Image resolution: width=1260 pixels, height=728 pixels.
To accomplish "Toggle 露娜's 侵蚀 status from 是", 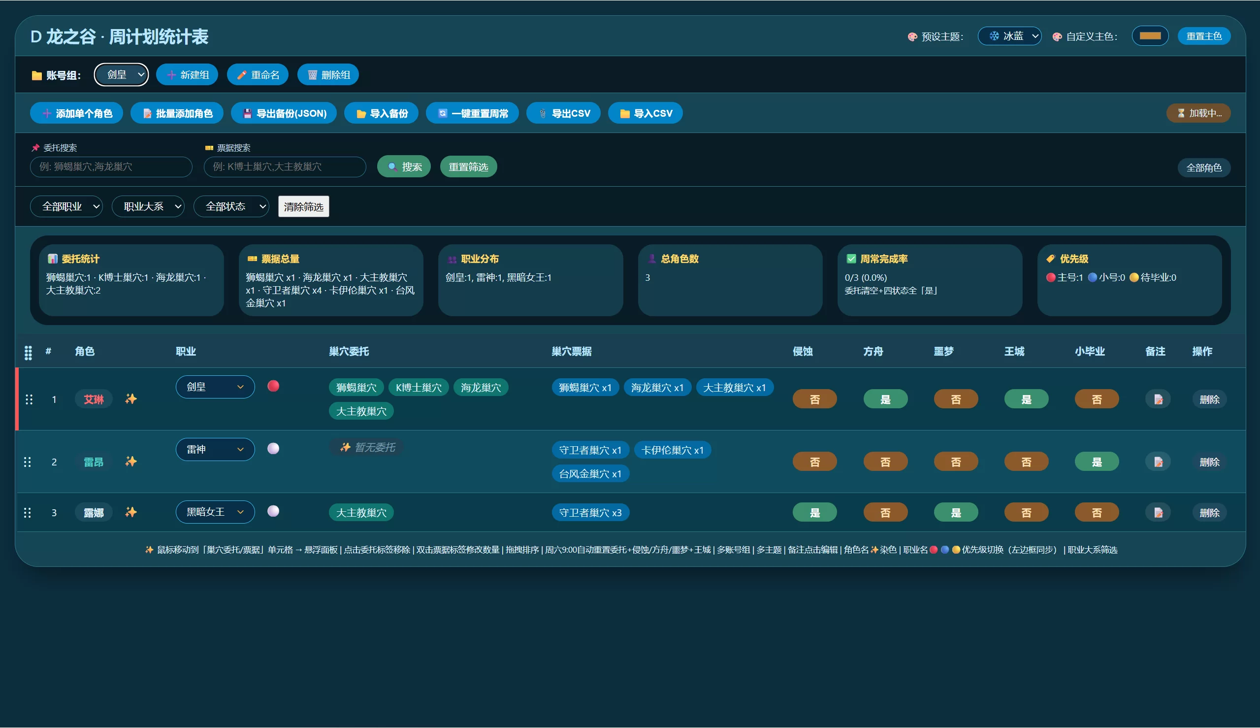I will tap(815, 512).
